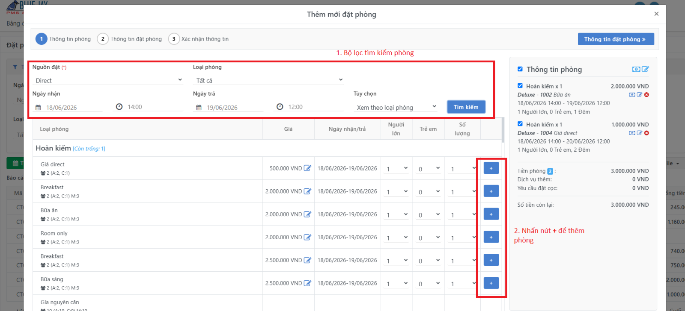
Task: Click the Tìm kiếm search button
Action: coord(466,107)
